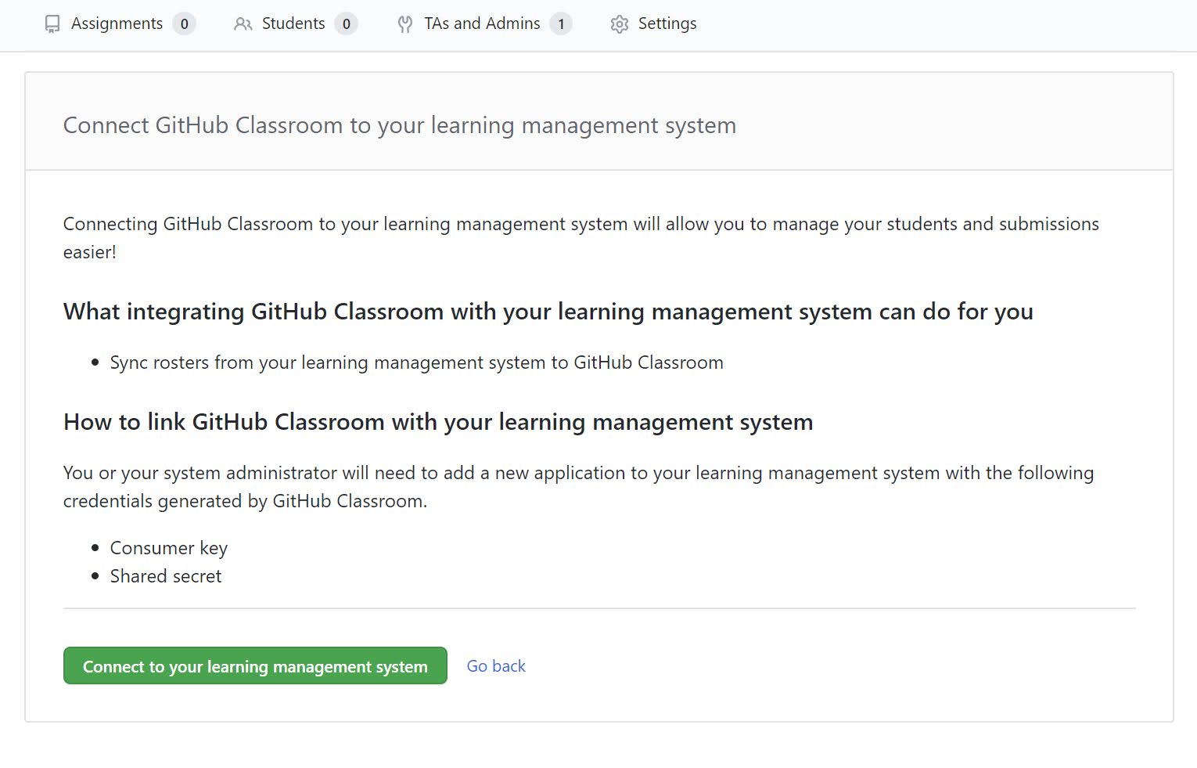
Task: Click the 'Consumer key' list item
Action: 168,548
